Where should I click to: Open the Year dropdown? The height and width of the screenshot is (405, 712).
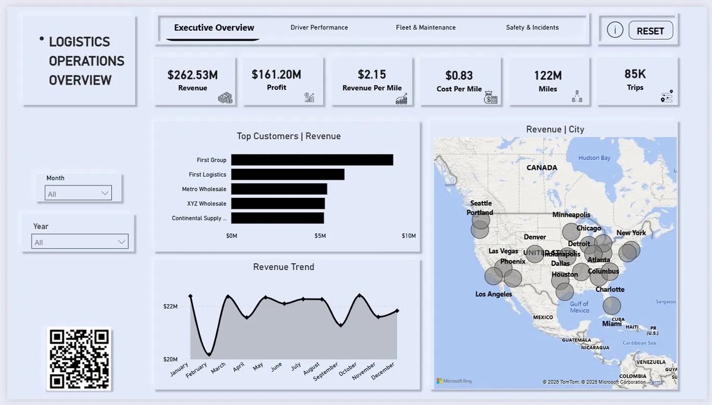pyautogui.click(x=80, y=242)
